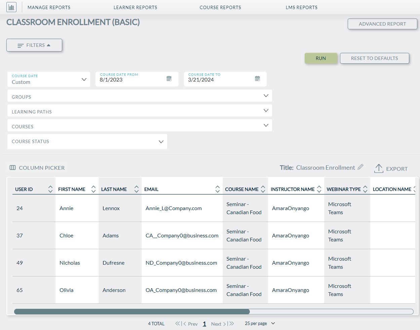Open the calendar picker for Course Date From

tap(169, 78)
